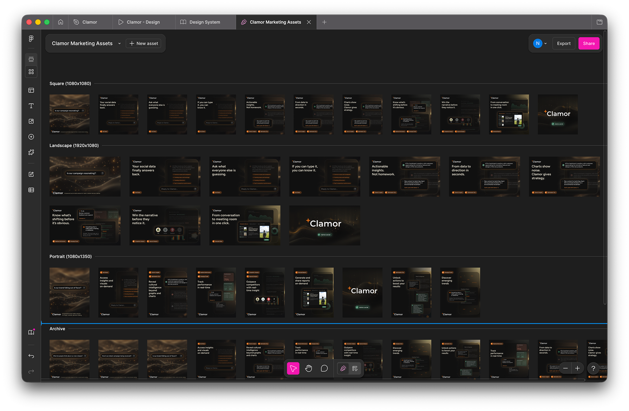
Task: Switch to grid view toggle
Action: pyautogui.click(x=31, y=72)
